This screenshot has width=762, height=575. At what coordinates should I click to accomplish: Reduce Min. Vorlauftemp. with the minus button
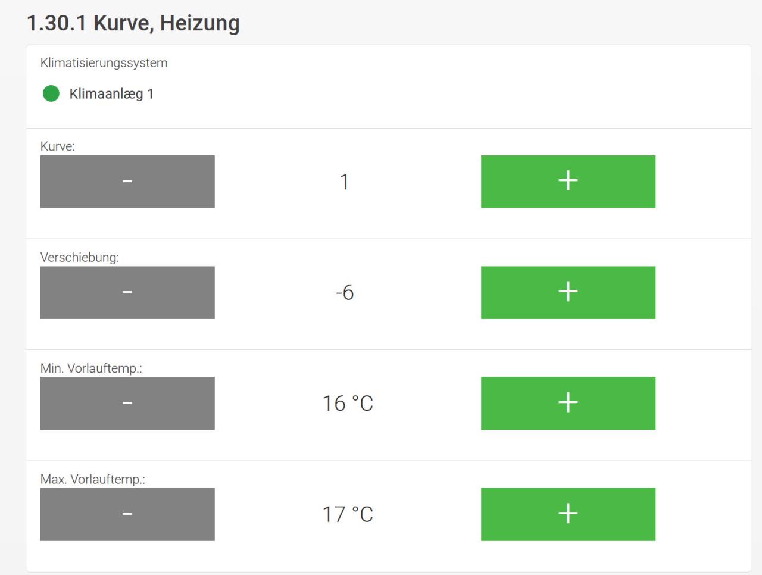[x=127, y=403]
